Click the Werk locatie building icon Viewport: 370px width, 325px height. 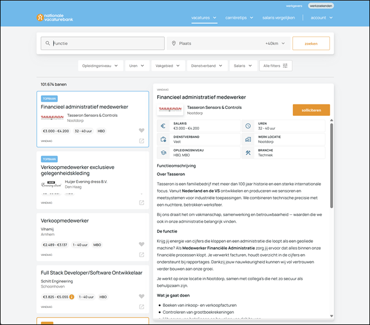tap(248, 140)
